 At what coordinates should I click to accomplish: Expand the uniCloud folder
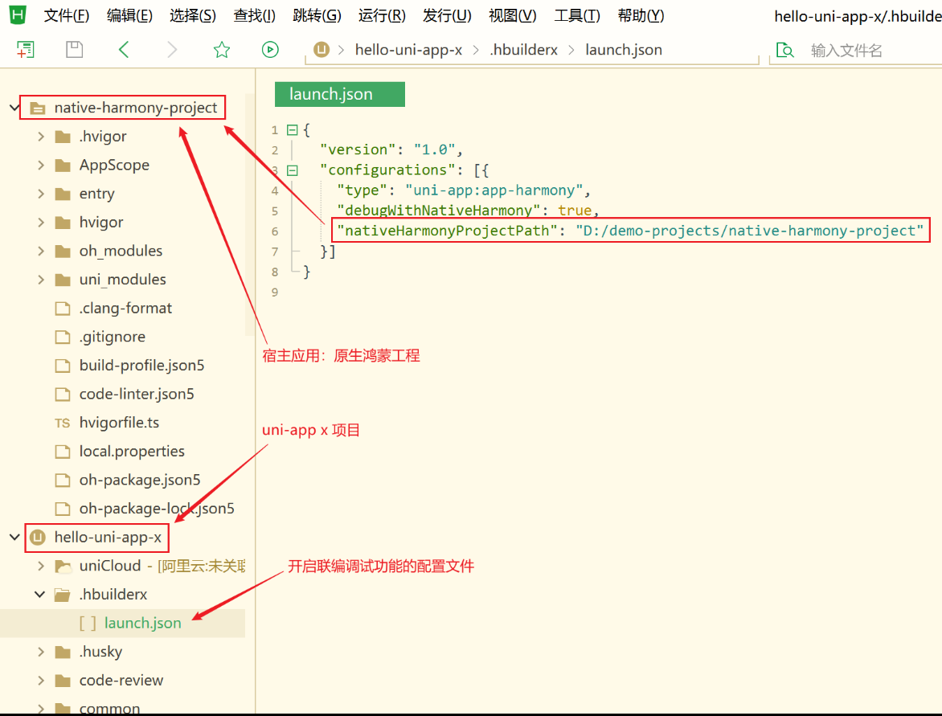41,566
